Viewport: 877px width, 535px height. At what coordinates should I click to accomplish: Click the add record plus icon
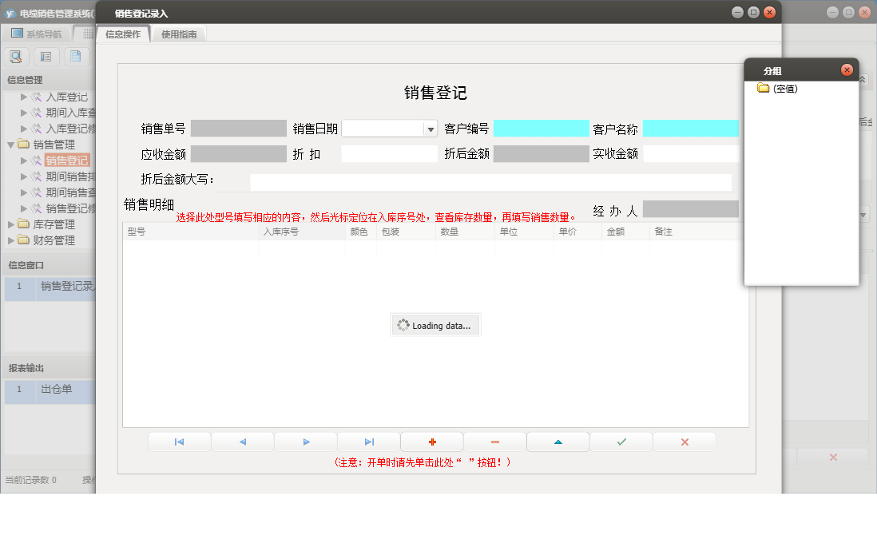click(x=431, y=441)
